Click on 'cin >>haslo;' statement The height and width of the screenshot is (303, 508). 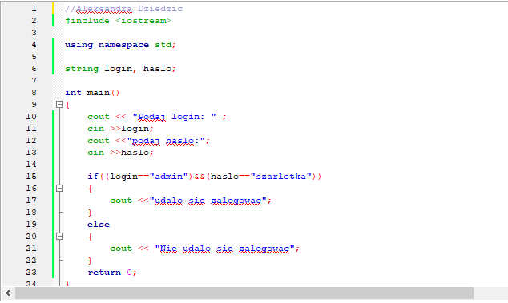120,153
